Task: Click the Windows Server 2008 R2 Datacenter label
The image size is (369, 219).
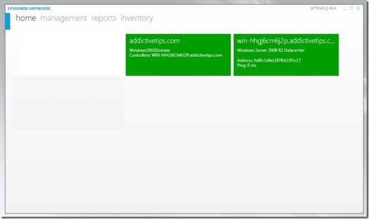Action: pos(271,50)
